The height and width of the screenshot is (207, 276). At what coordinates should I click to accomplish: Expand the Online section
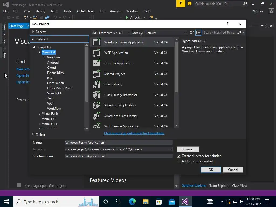pyautogui.click(x=33, y=134)
